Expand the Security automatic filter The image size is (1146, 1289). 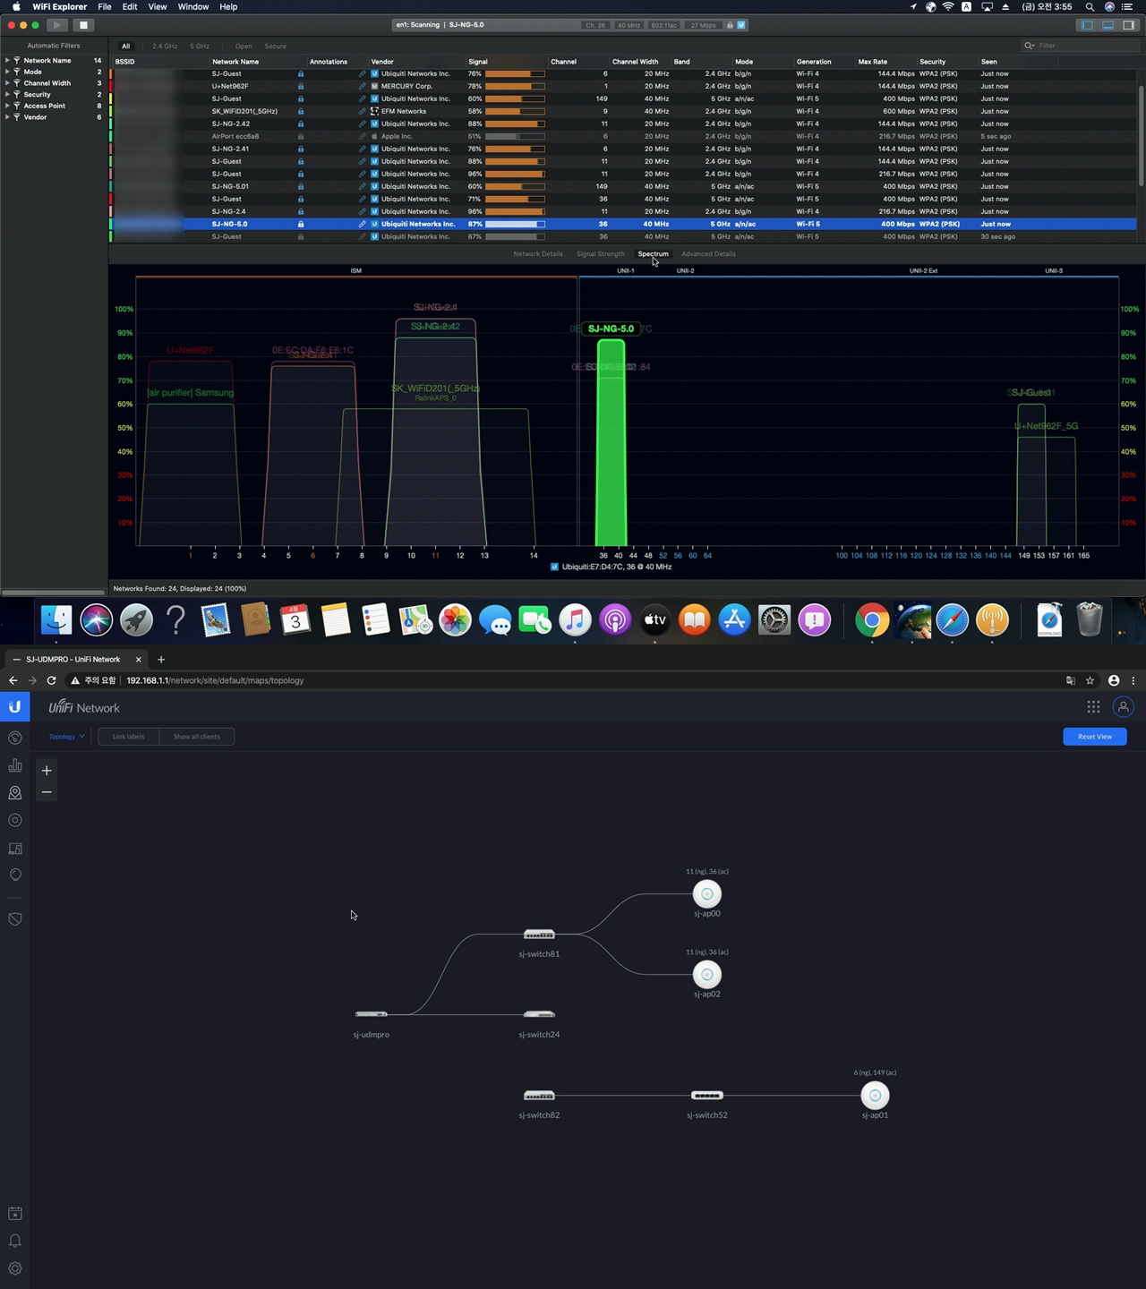[x=7, y=94]
